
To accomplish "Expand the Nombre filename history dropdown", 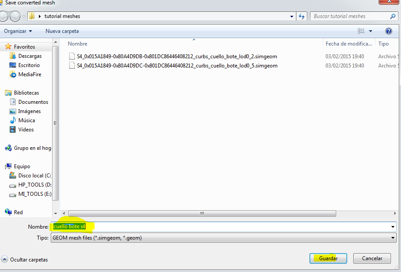I will (x=392, y=227).
